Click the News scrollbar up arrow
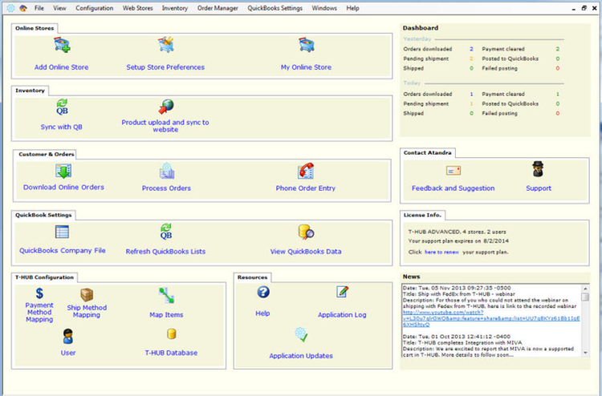Image resolution: width=602 pixels, height=396 pixels. click(x=585, y=289)
